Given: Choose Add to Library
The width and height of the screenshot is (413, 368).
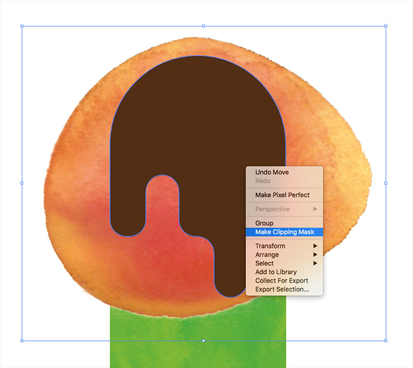Looking at the screenshot, I should [x=285, y=272].
